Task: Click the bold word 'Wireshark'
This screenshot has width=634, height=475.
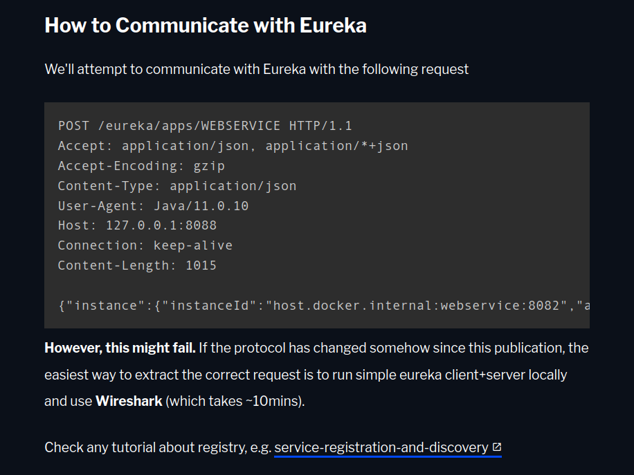Action: 129,401
